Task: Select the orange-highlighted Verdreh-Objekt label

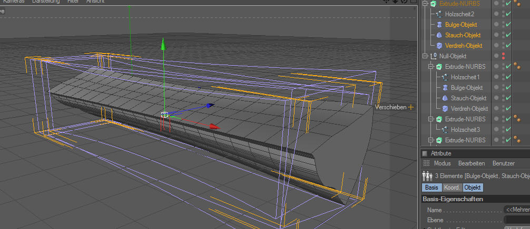Action: tap(464, 46)
